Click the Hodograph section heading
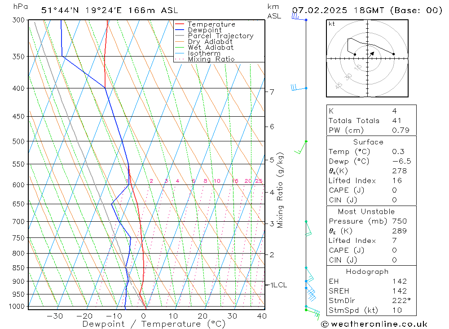The image size is (449, 329). (367, 272)
